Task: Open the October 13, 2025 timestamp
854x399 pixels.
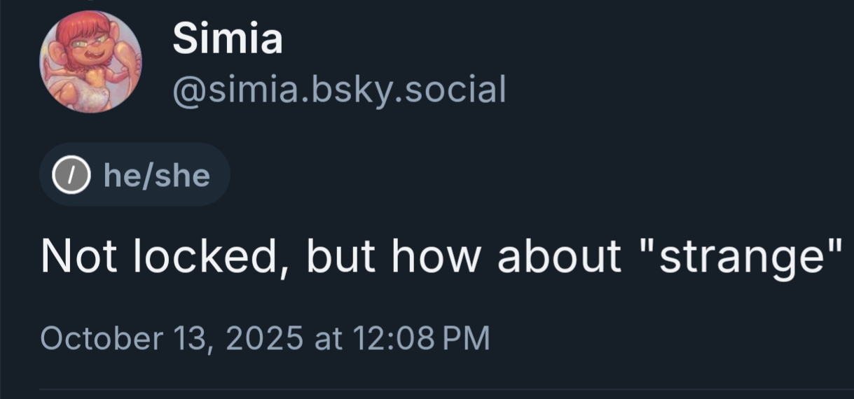Action: tap(265, 338)
